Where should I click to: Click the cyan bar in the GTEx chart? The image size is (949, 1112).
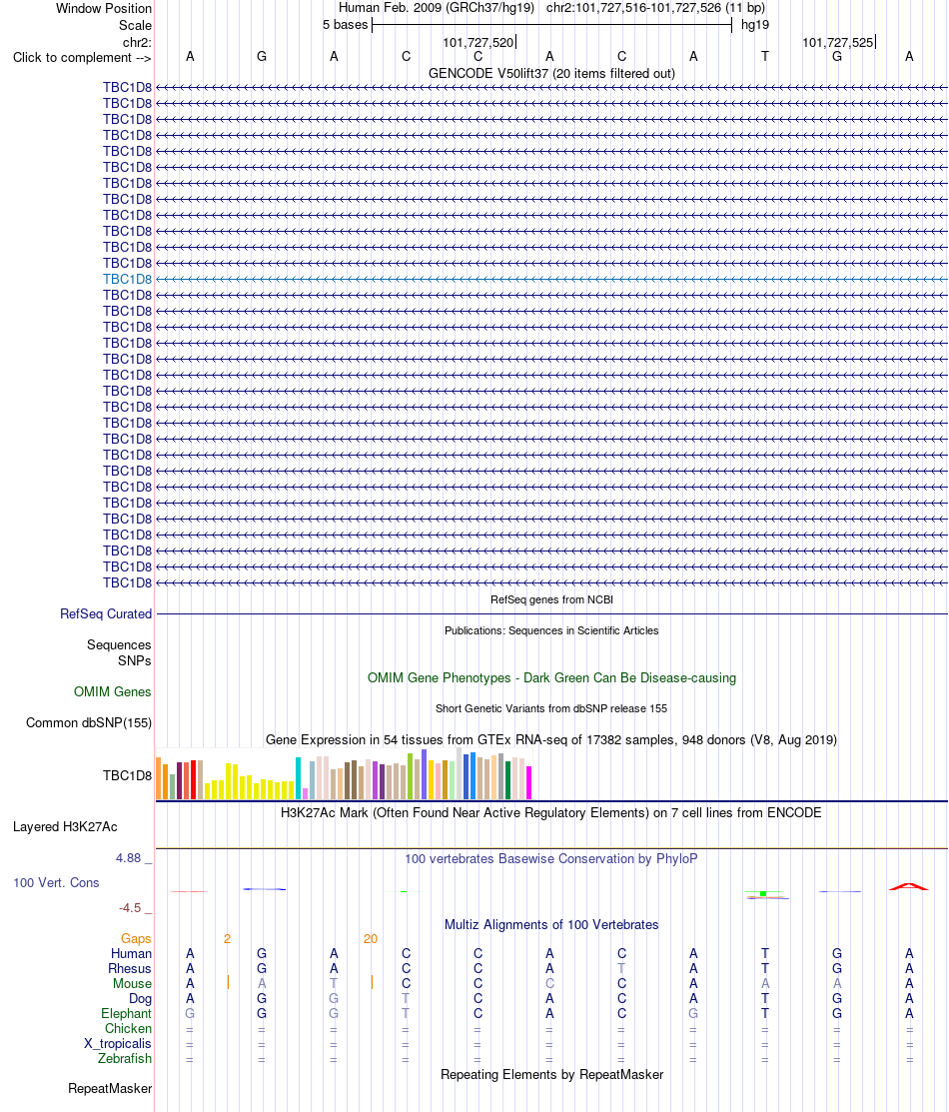[298, 778]
